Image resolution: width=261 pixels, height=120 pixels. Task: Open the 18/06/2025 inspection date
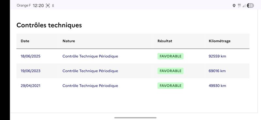30,56
